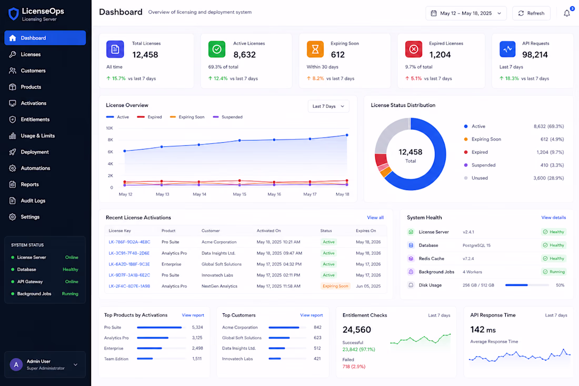The image size is (579, 386).
Task: Click View all in Recent License Activations
Action: (x=375, y=217)
